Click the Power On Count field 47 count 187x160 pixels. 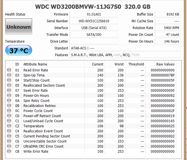167,35
